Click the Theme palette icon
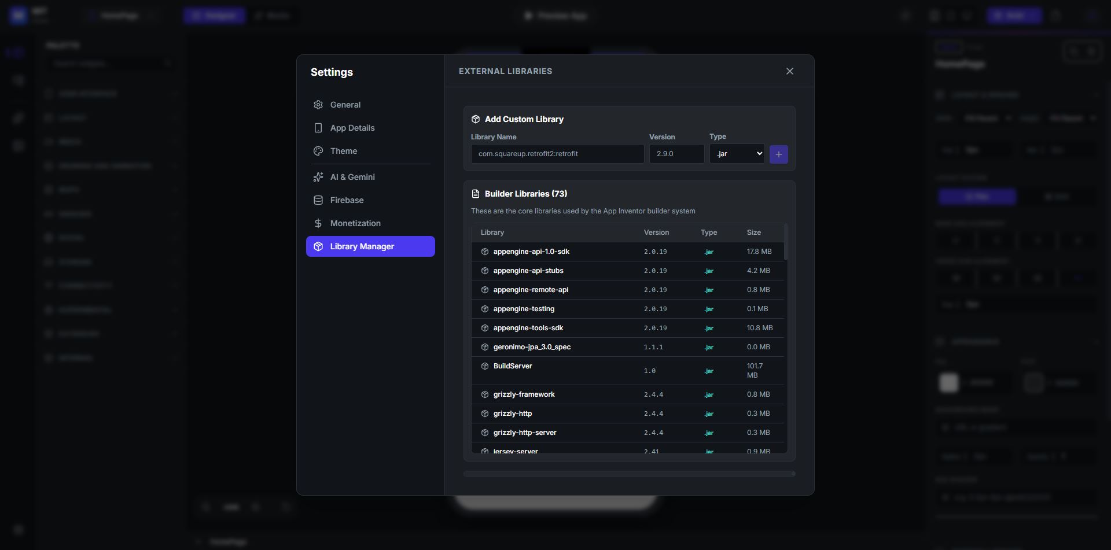This screenshot has height=550, width=1111. pos(318,151)
